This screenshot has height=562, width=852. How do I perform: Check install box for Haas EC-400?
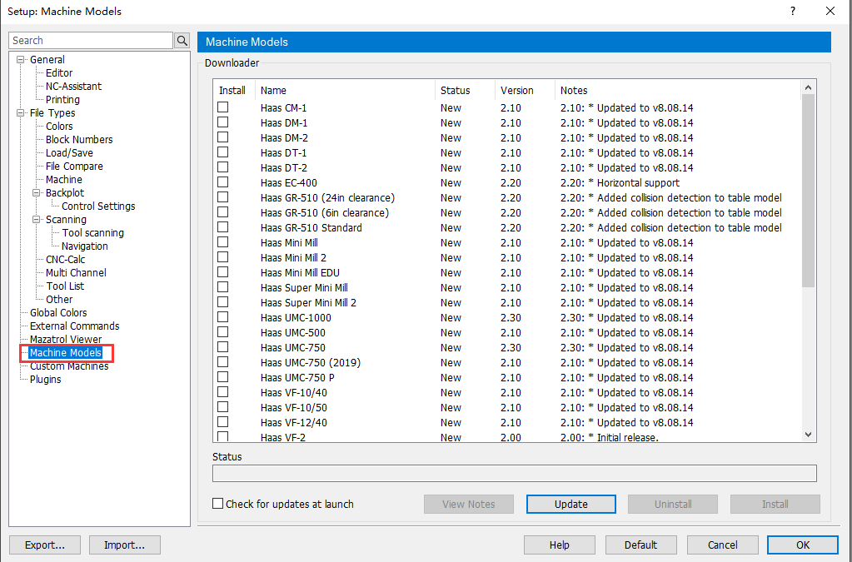(x=222, y=182)
